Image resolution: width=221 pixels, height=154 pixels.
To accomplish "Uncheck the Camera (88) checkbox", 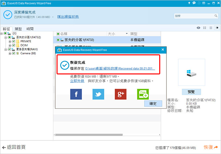I will click(14, 53).
